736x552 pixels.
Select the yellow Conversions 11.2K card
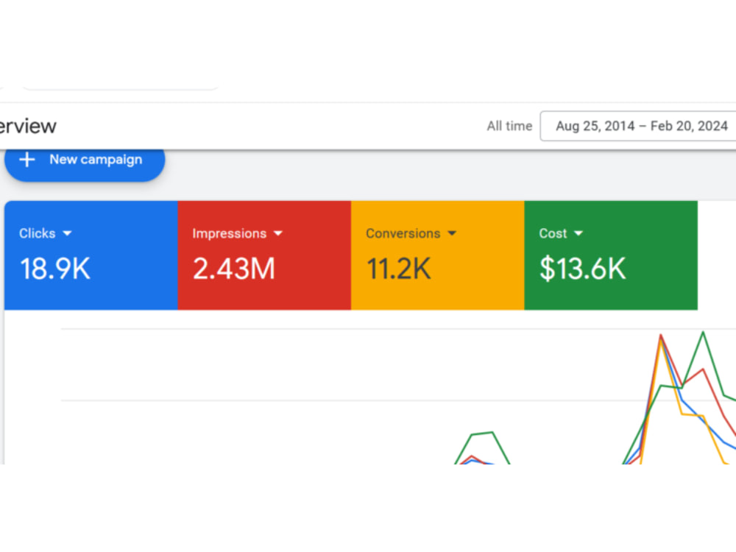(x=437, y=255)
